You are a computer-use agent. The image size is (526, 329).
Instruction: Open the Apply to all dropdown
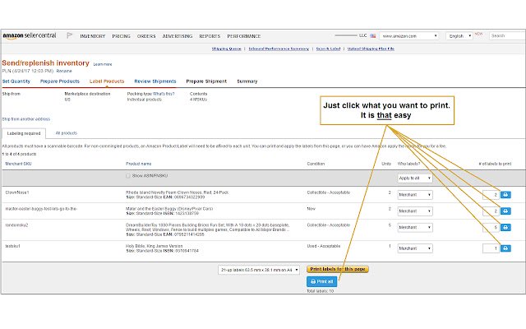(415, 178)
